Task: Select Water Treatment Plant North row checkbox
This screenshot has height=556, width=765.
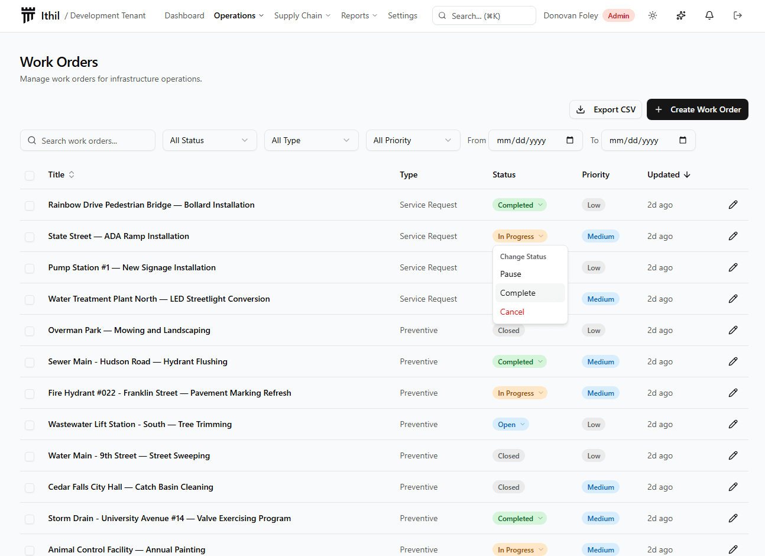Action: [30, 299]
